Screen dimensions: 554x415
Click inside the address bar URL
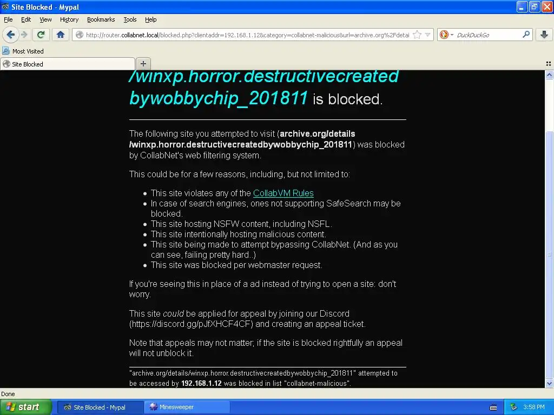(x=247, y=35)
